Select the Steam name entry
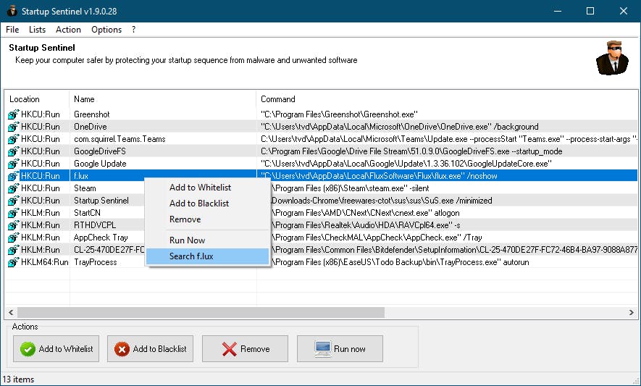The height and width of the screenshot is (386, 641). click(x=85, y=188)
